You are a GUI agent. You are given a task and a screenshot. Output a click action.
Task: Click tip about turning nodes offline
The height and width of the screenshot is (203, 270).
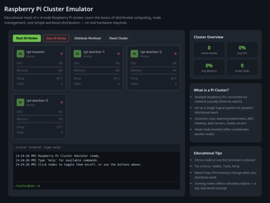tap(225, 186)
